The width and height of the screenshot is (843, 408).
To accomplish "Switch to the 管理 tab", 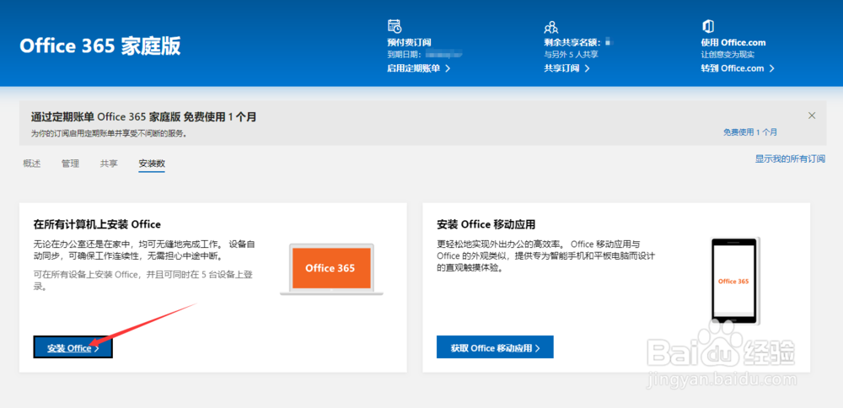I will pos(71,164).
